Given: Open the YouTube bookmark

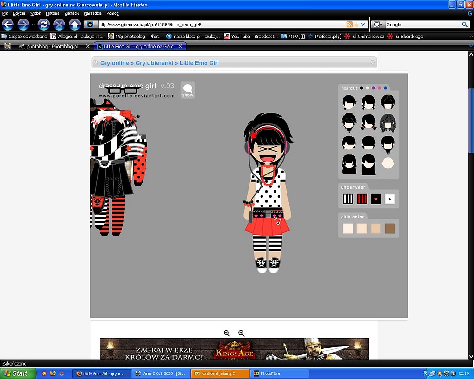Looking at the screenshot, I should click(250, 36).
